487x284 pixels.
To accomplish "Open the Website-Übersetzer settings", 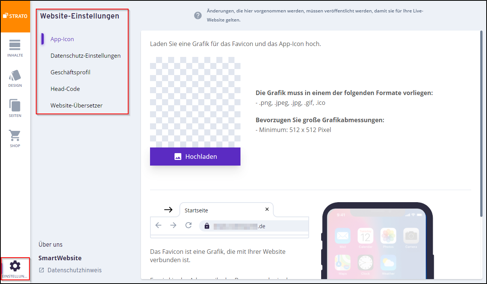I will click(77, 105).
